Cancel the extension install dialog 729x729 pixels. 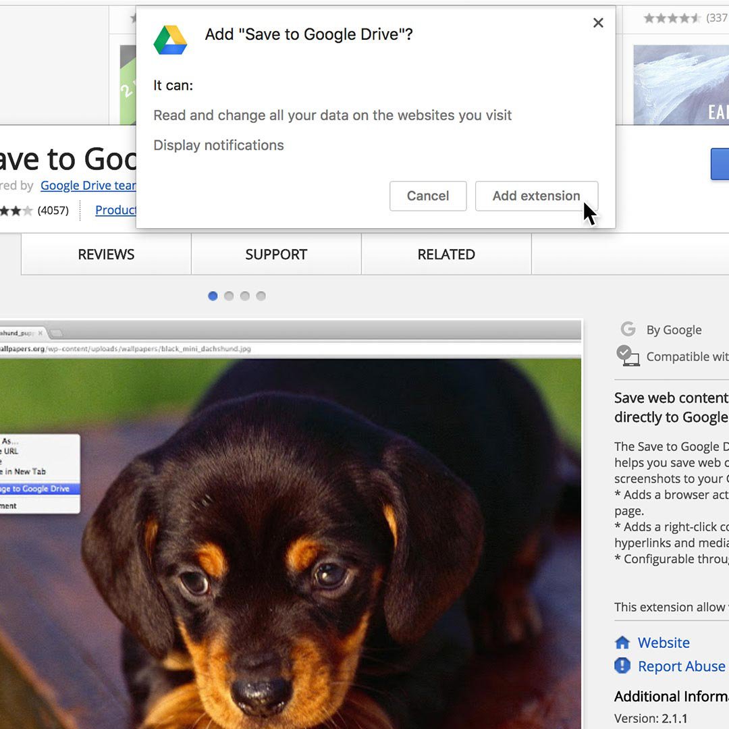pyautogui.click(x=428, y=196)
